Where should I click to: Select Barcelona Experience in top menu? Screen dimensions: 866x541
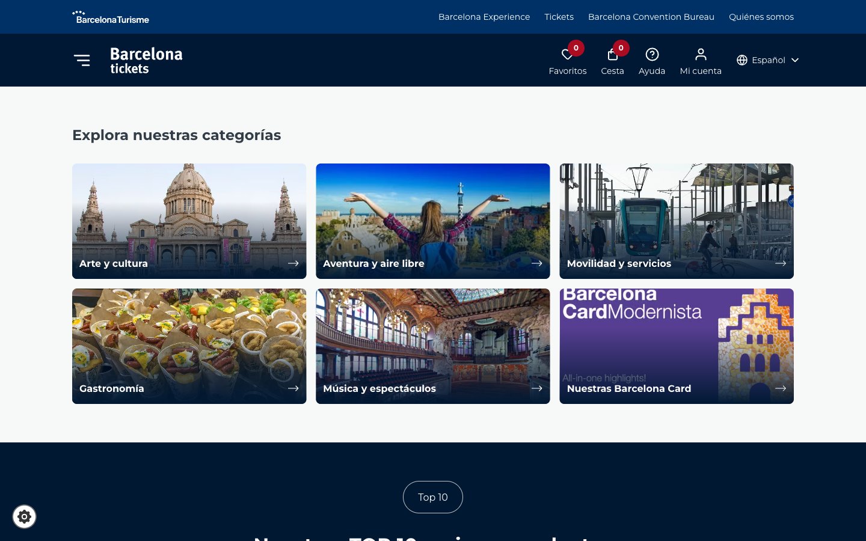point(484,17)
